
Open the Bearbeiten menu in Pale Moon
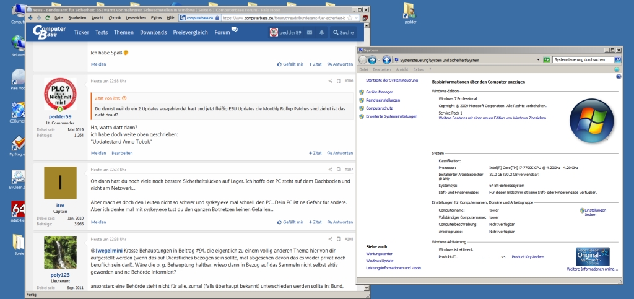pos(77,18)
